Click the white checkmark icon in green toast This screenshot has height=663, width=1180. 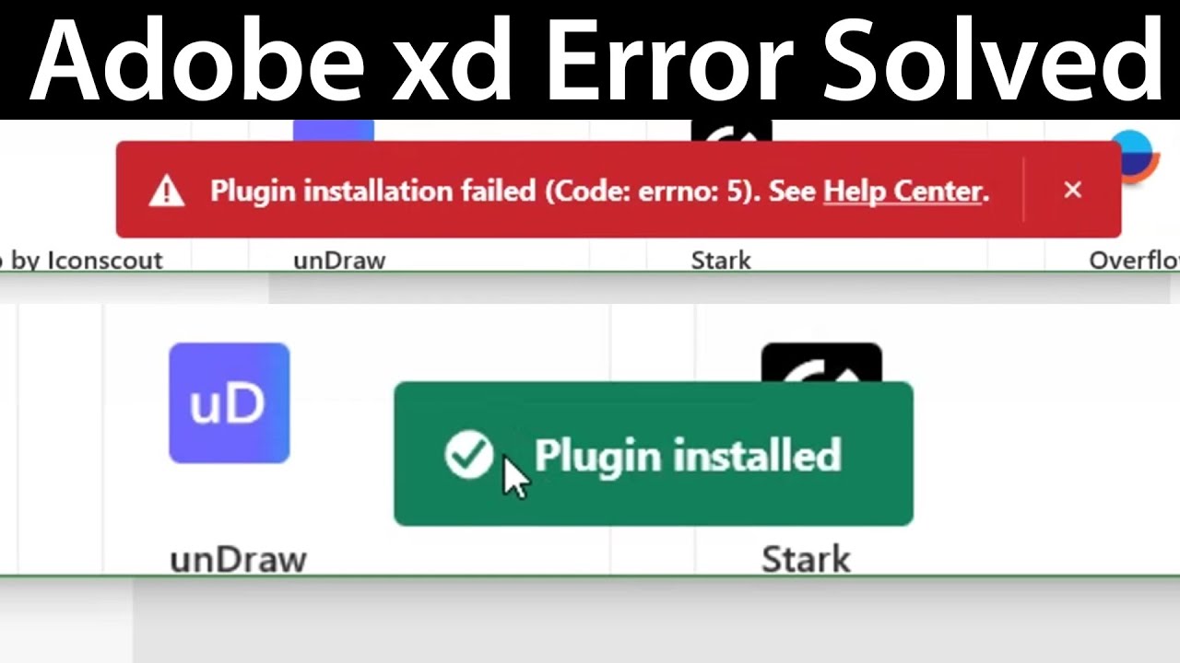[x=469, y=455]
